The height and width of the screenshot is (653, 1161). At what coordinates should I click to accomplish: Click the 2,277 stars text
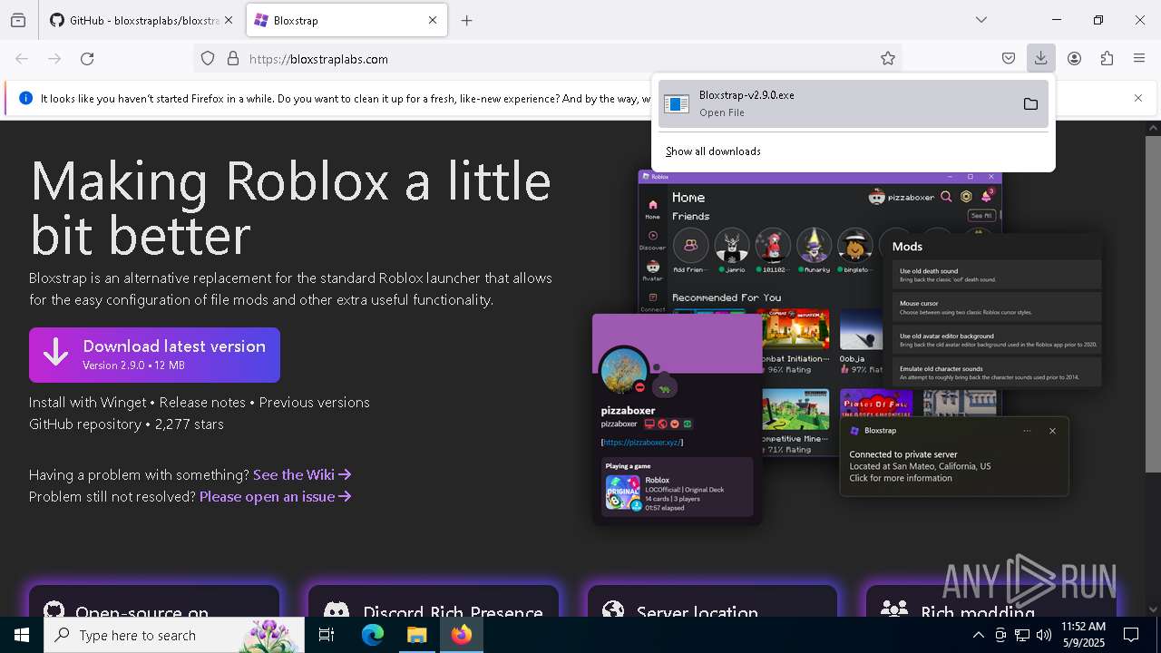pyautogui.click(x=189, y=424)
